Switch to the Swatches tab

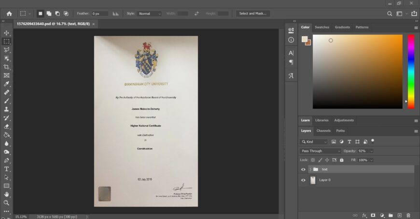[x=322, y=27]
